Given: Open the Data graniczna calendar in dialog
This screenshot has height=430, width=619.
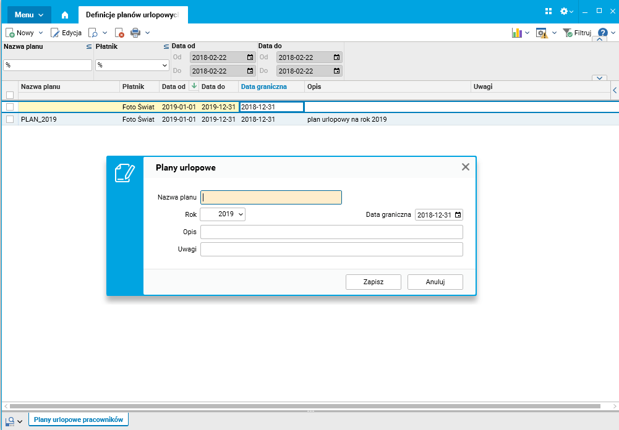Looking at the screenshot, I should click(x=458, y=215).
